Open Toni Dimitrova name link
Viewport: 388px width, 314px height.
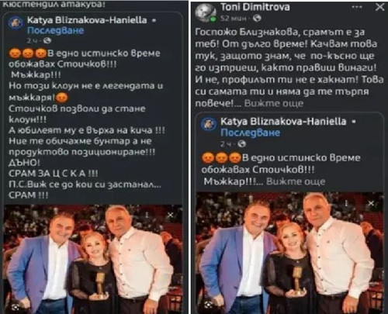click(x=255, y=7)
